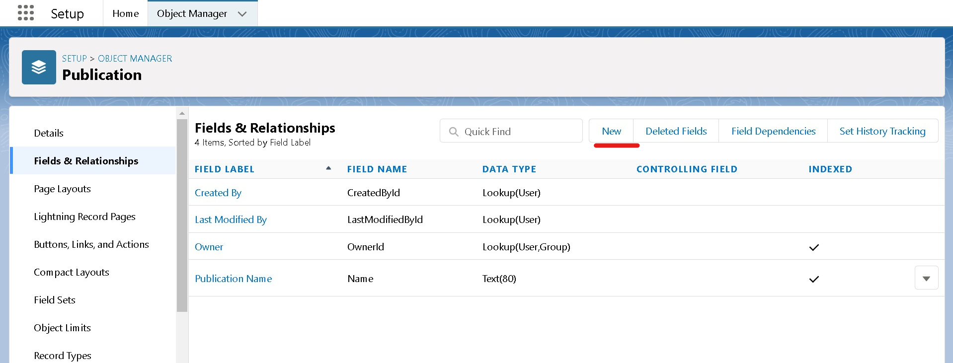953x363 pixels.
Task: Open Field Sets section
Action: (55, 300)
